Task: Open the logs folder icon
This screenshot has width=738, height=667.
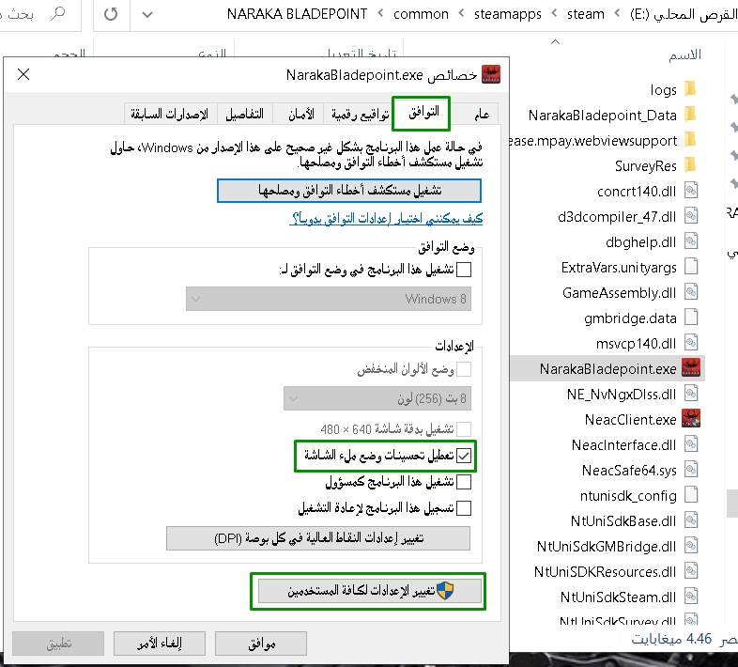Action: [690, 89]
